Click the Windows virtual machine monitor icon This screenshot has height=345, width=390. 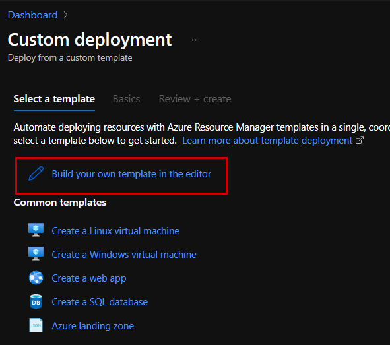coord(36,253)
